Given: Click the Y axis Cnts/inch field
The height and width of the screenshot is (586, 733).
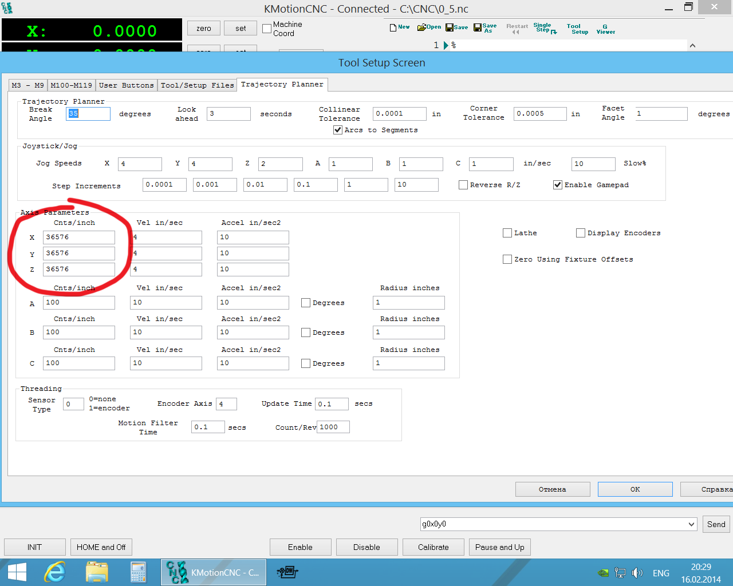Looking at the screenshot, I should (79, 254).
